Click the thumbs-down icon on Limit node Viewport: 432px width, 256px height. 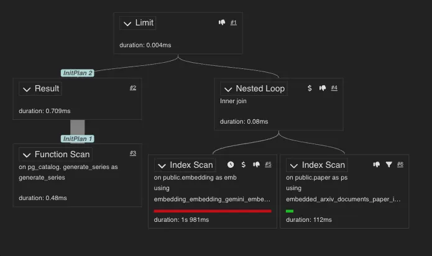pyautogui.click(x=222, y=23)
